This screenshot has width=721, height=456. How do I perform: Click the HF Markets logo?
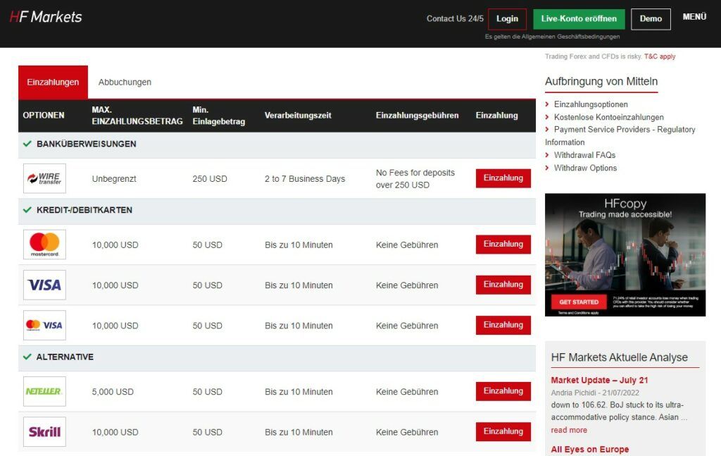coord(46,17)
